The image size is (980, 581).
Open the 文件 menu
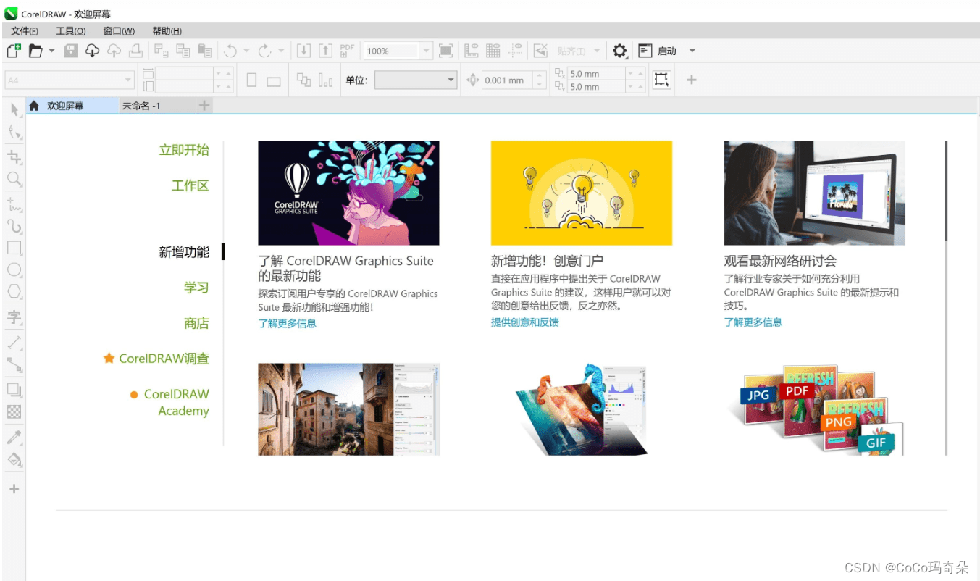25,31
